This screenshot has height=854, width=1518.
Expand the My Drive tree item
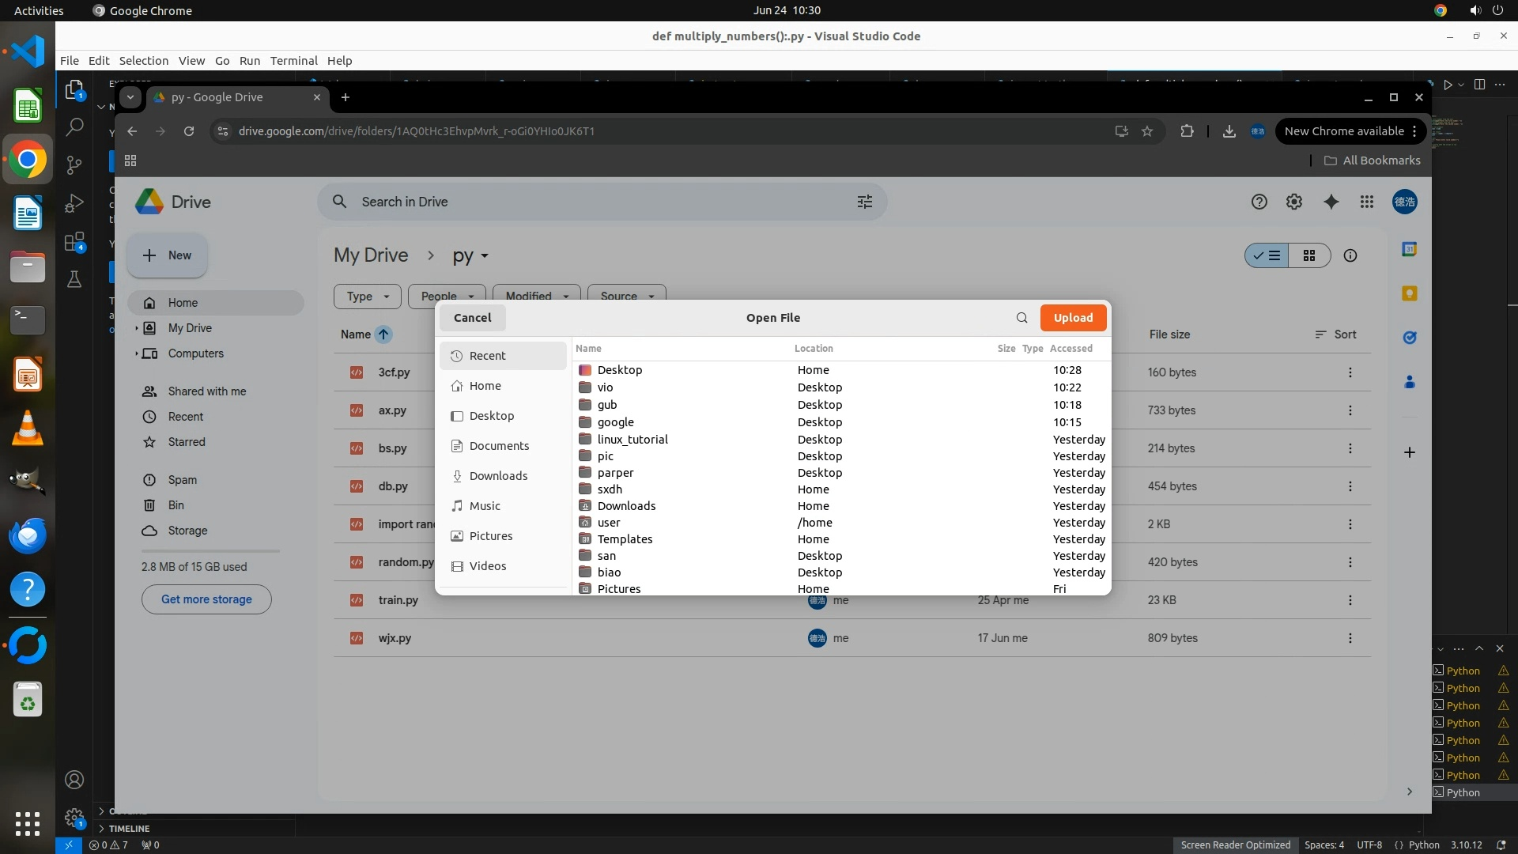(136, 328)
